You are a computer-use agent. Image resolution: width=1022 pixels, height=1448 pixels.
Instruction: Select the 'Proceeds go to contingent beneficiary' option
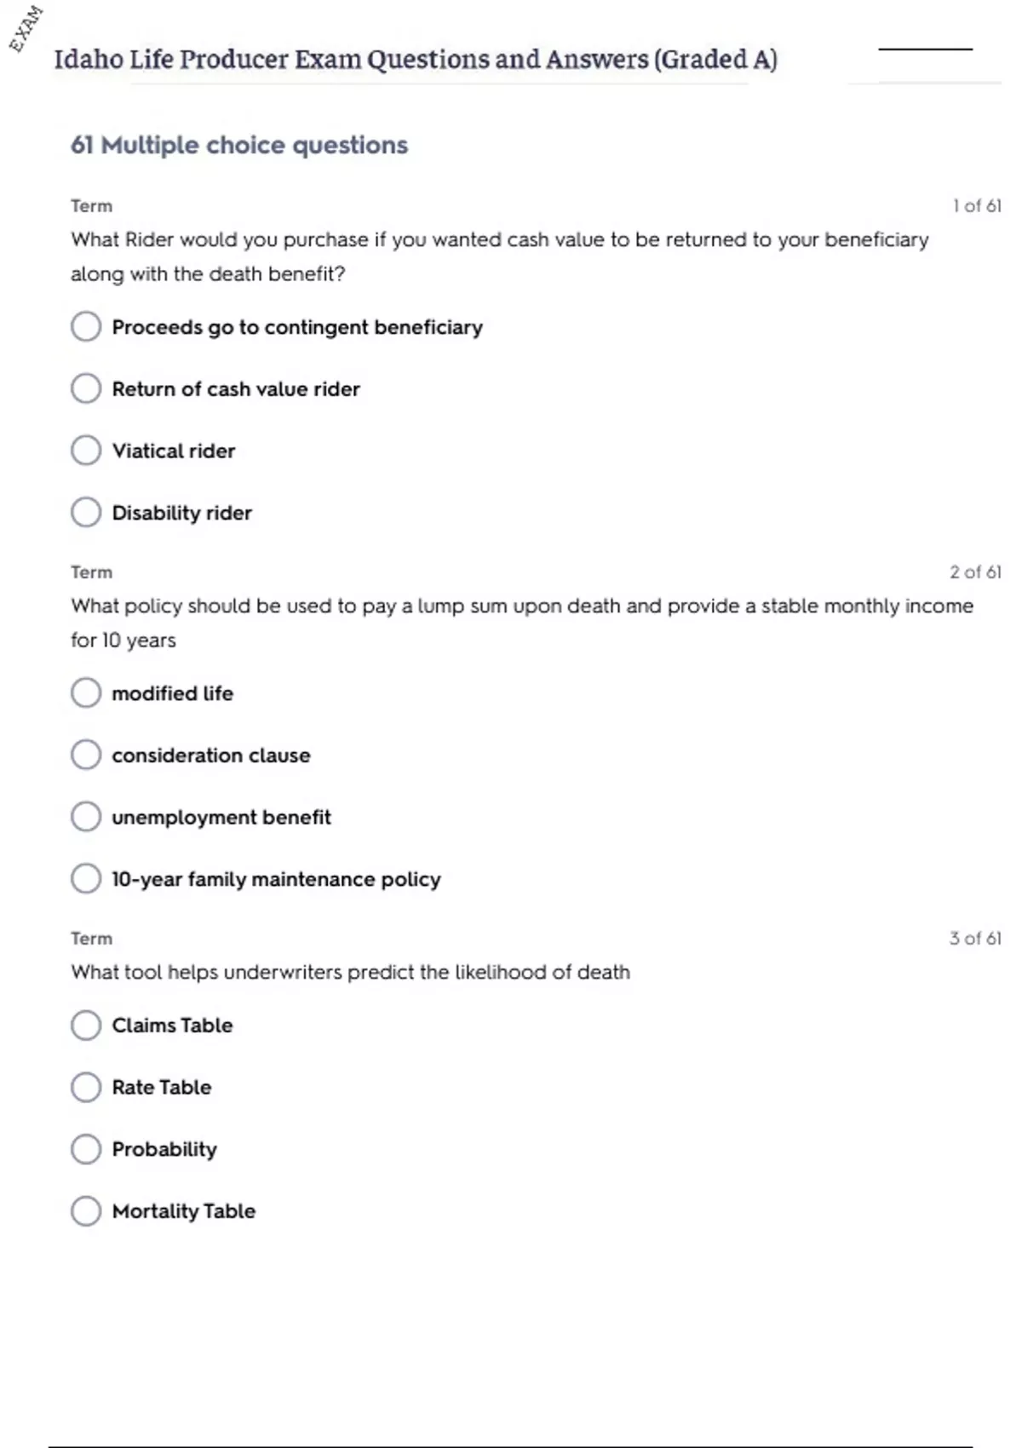[x=86, y=326]
